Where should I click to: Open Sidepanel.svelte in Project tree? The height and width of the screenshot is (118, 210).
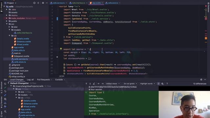[x=20, y=56]
